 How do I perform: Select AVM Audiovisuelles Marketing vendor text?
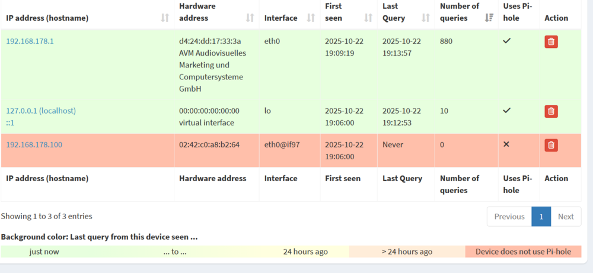point(212,71)
